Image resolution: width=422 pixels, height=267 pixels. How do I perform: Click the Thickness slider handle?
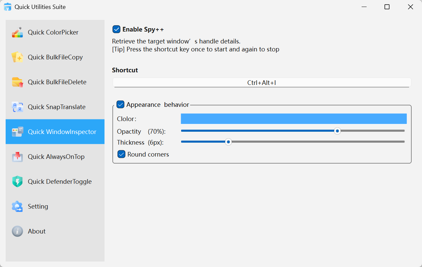point(228,142)
